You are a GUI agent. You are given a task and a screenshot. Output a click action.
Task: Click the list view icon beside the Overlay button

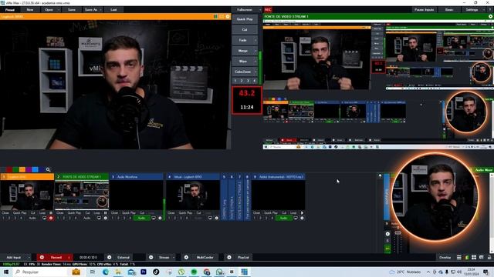[x=459, y=257]
